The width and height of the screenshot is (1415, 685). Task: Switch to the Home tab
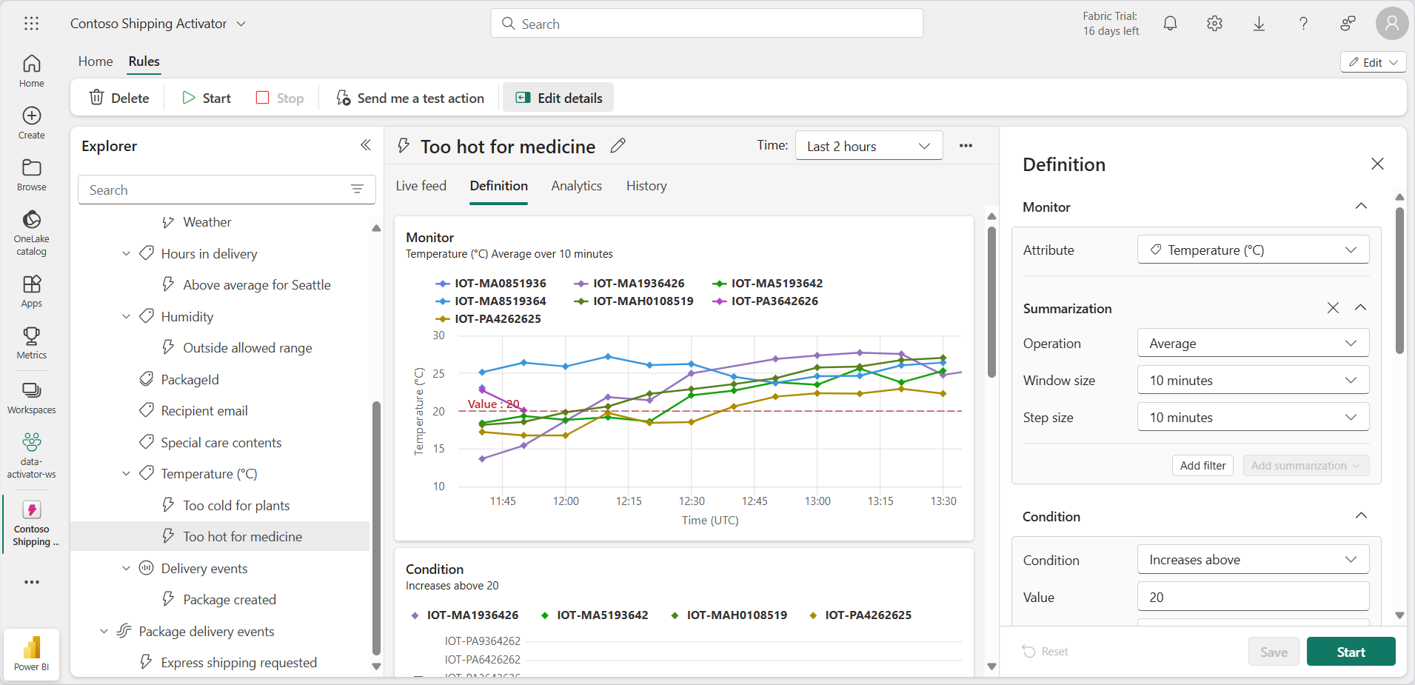(x=96, y=61)
